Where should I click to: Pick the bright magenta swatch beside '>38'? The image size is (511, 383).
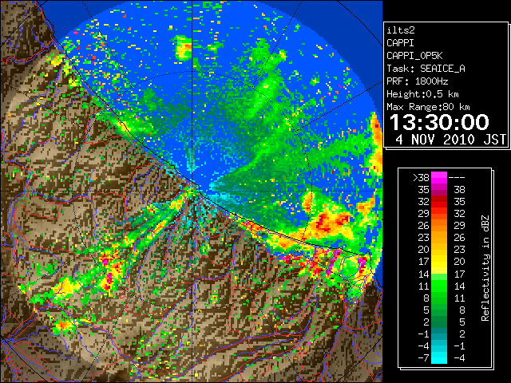439,177
